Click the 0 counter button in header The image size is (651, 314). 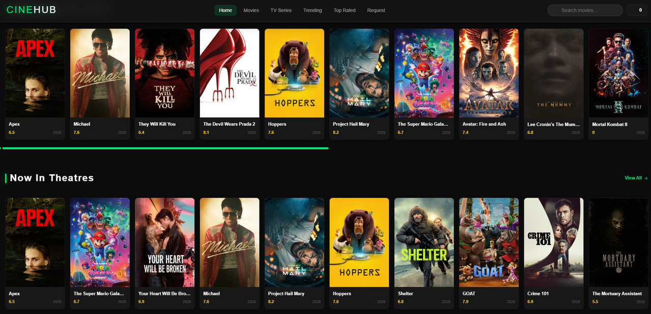637,10
